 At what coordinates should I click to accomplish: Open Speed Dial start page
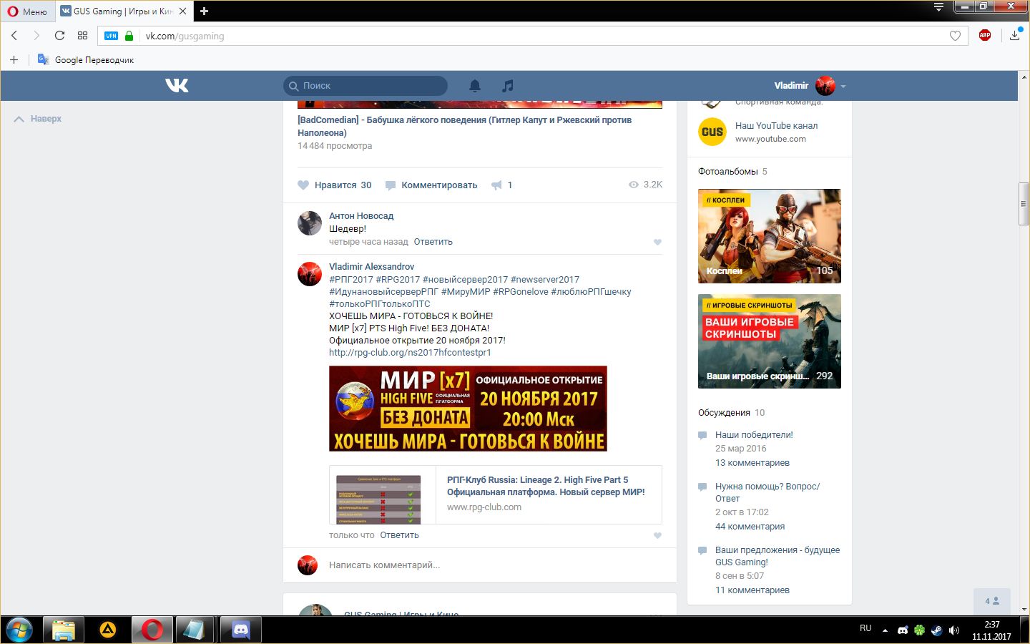pyautogui.click(x=82, y=36)
